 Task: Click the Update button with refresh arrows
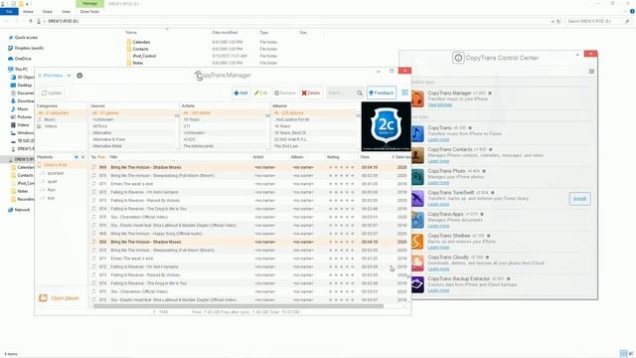[52, 92]
